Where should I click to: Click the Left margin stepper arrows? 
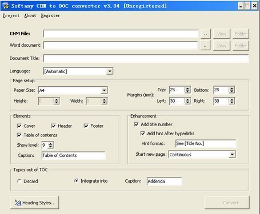coord(187,101)
